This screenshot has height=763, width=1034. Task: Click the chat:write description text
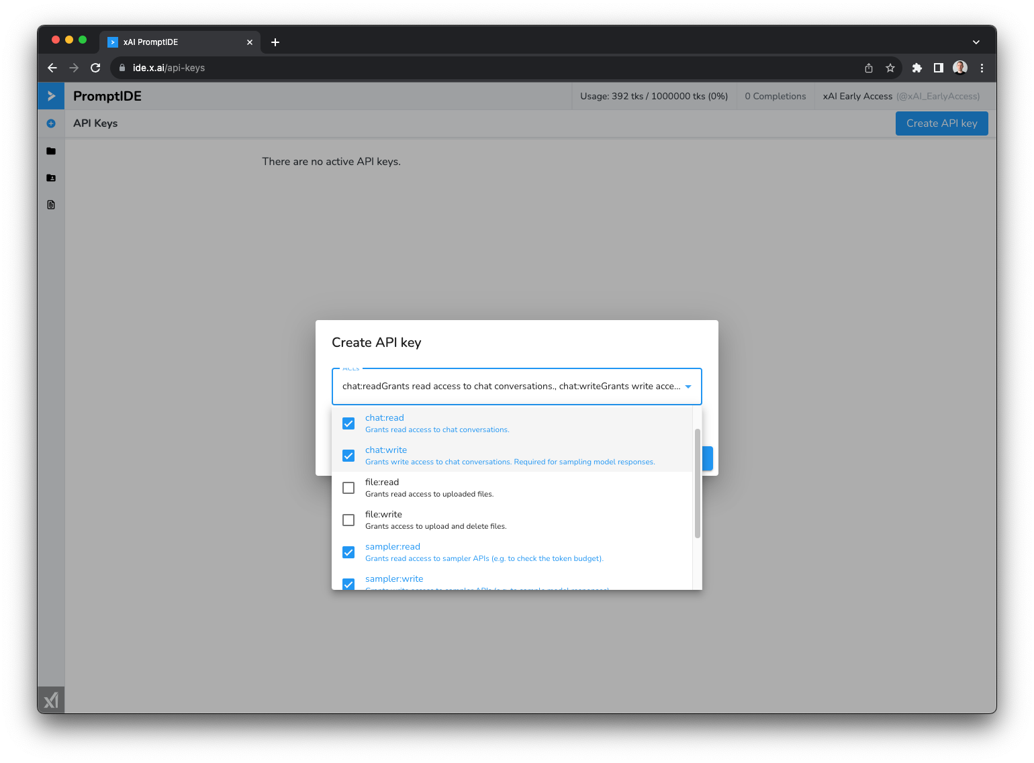click(510, 462)
